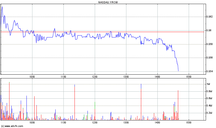Select the 1M volume axis label
This screenshot has width=216, height=128.
[x=208, y=84]
